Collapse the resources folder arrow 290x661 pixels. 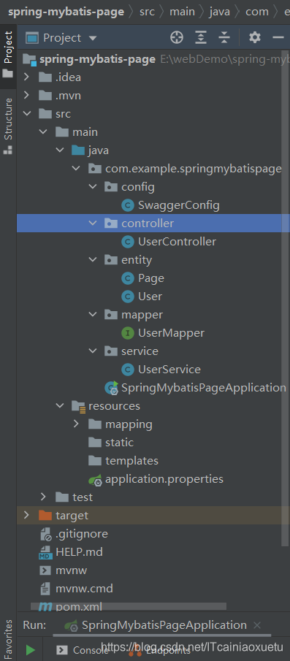(x=60, y=406)
